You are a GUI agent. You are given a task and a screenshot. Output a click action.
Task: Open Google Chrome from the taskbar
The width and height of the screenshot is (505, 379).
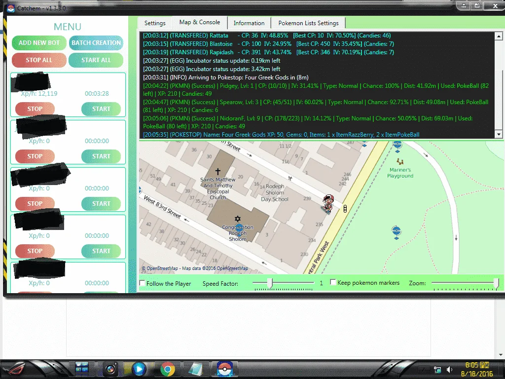pos(168,369)
